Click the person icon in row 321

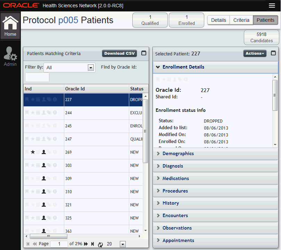click(x=43, y=205)
